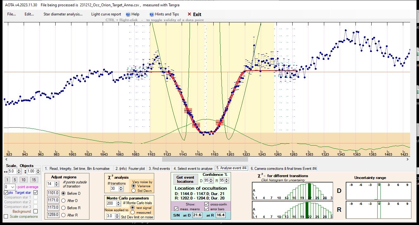This screenshot has height=225, width=419.
Task: Click the red X Exit icon
Action: 189,14
